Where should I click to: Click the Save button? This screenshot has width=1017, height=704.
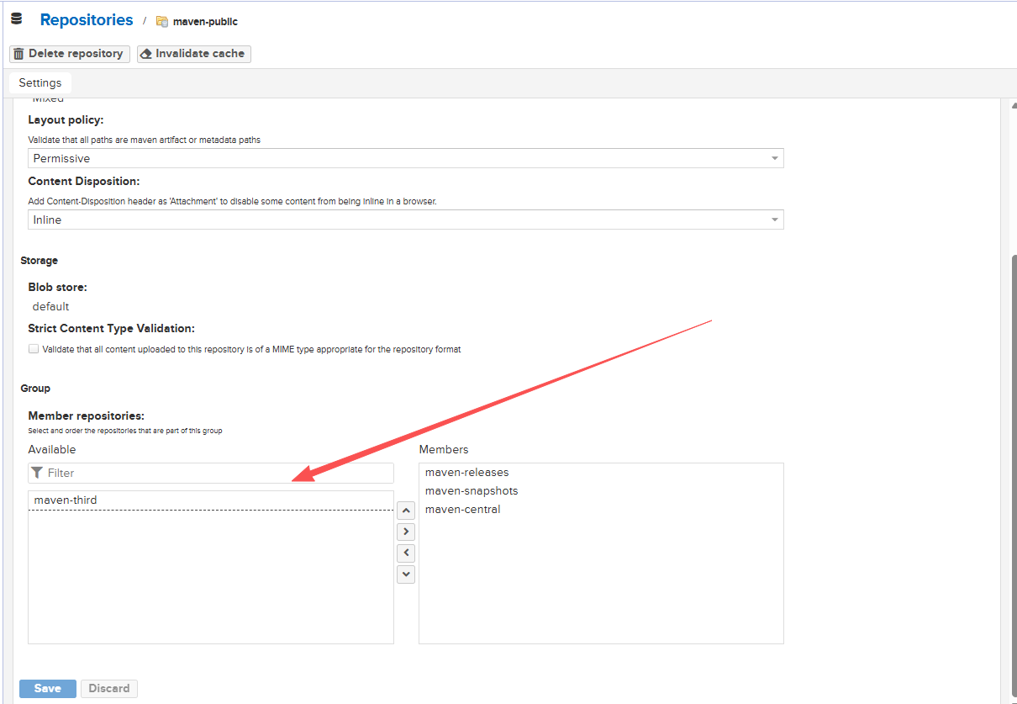[x=48, y=689]
